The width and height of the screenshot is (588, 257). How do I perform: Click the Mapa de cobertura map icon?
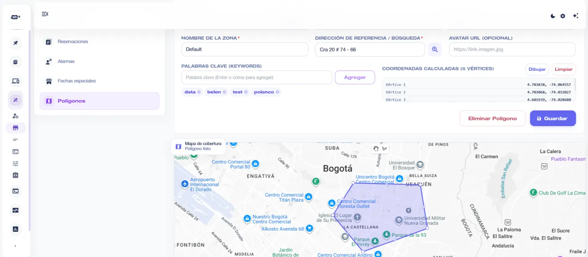click(178, 146)
